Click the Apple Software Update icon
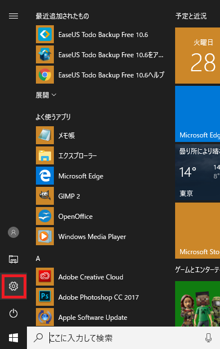The height and width of the screenshot is (349, 220). 45,317
